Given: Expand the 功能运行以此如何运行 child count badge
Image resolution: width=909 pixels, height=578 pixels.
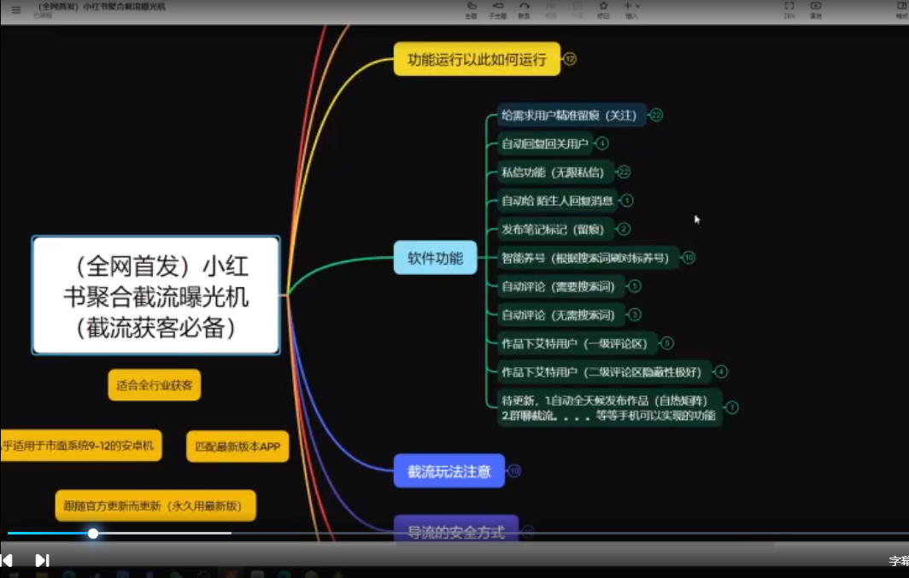Looking at the screenshot, I should 570,59.
